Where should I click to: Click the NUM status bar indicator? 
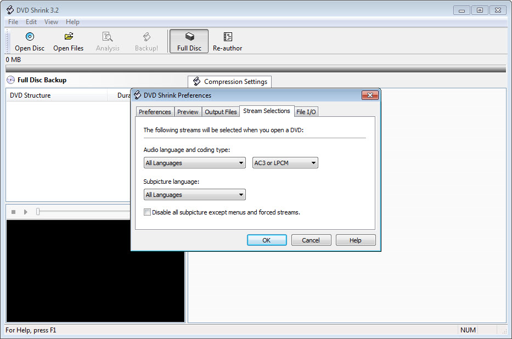click(x=468, y=330)
